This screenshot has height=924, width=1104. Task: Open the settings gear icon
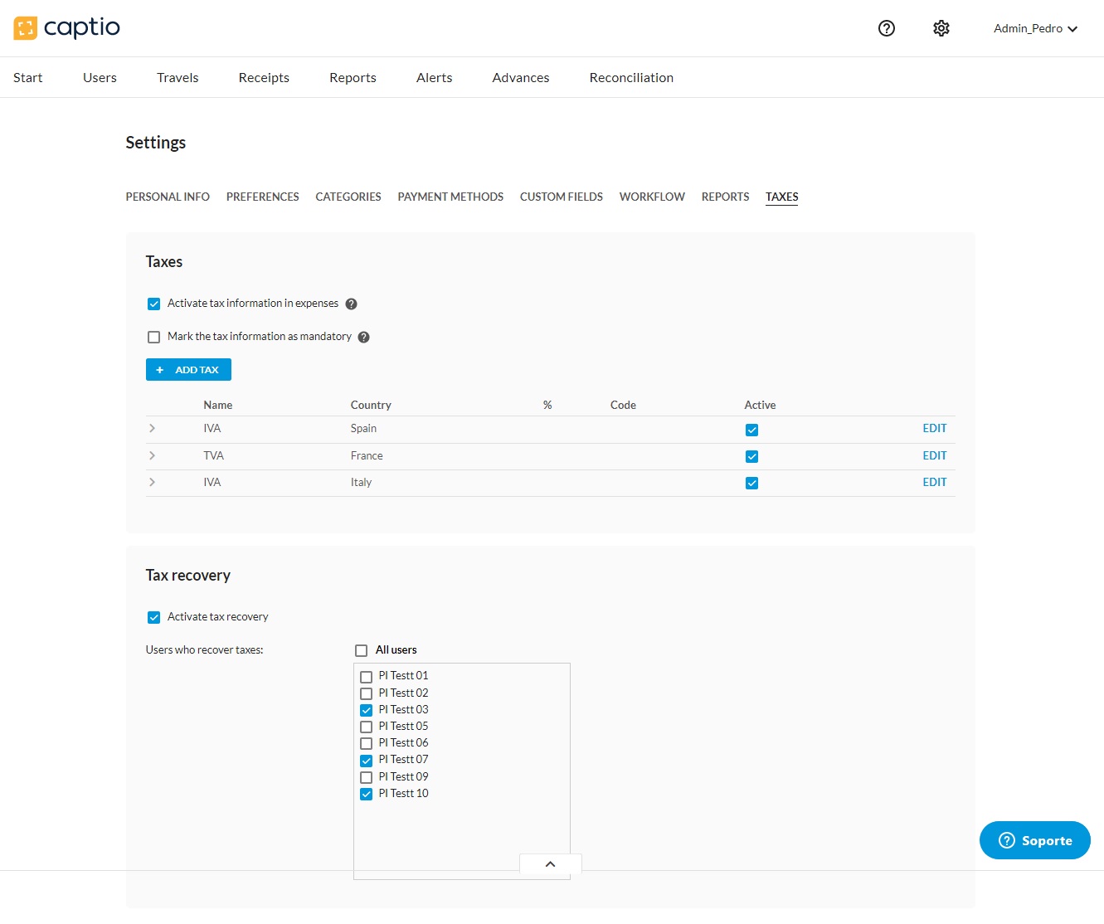point(941,28)
